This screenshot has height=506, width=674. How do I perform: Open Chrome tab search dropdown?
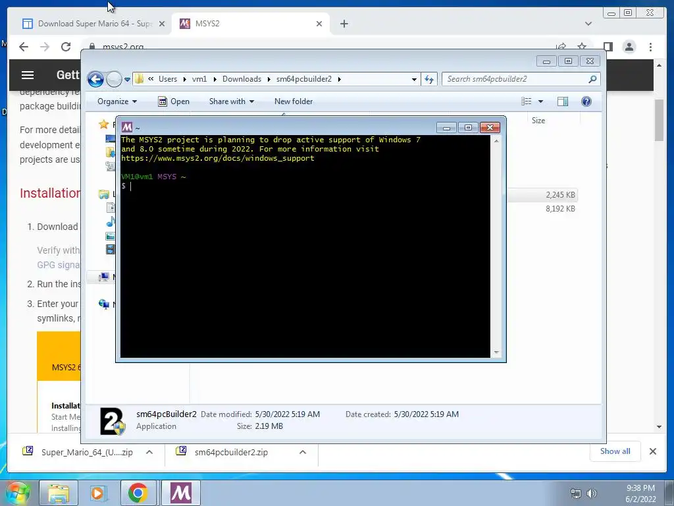[x=588, y=24]
